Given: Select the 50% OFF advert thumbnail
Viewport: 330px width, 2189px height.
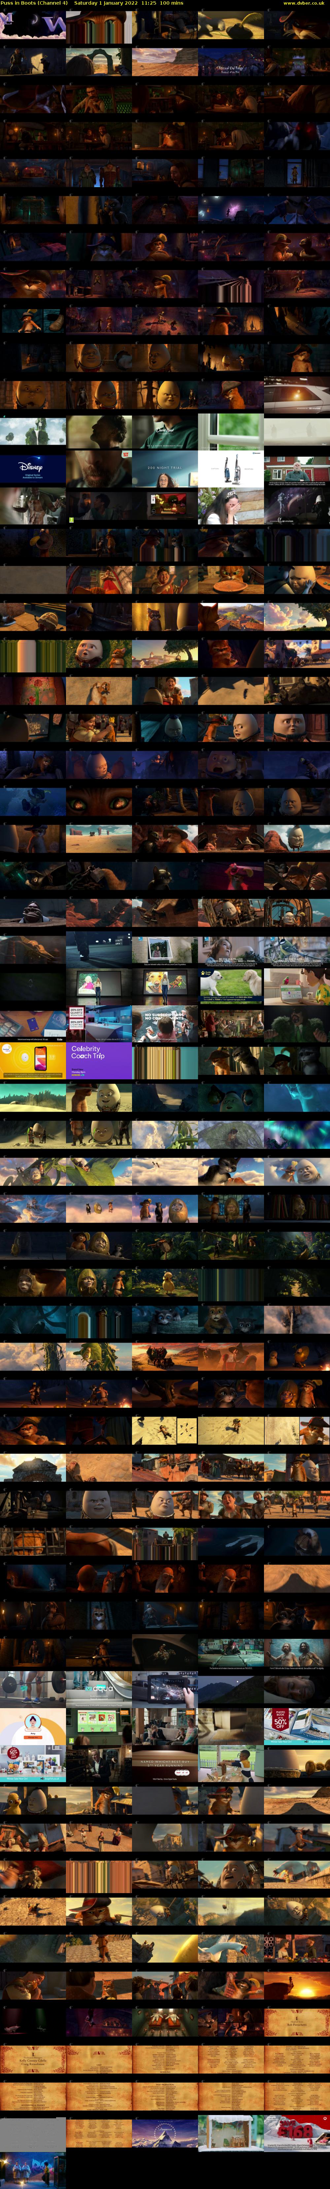Looking at the screenshot, I should 297,1726.
